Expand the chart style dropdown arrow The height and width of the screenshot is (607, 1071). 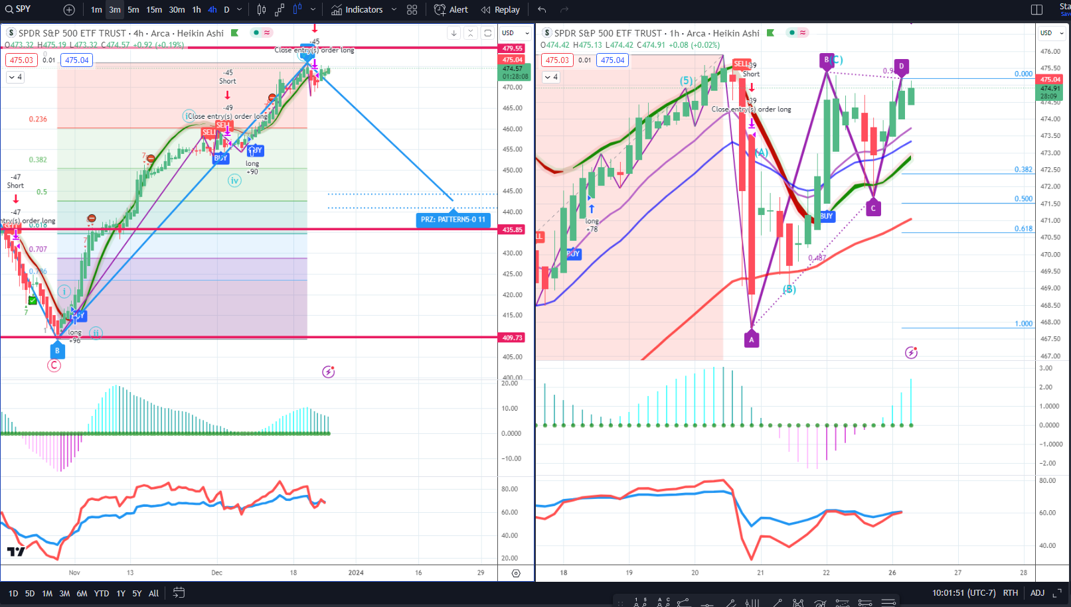(313, 9)
